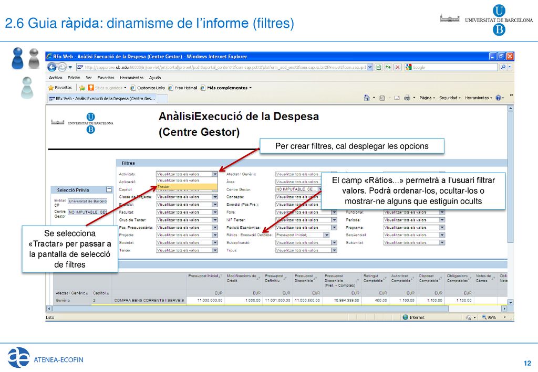Viewport: 538px width, 372px height.
Task: Open the Customize Links favorite
Action: point(148,88)
